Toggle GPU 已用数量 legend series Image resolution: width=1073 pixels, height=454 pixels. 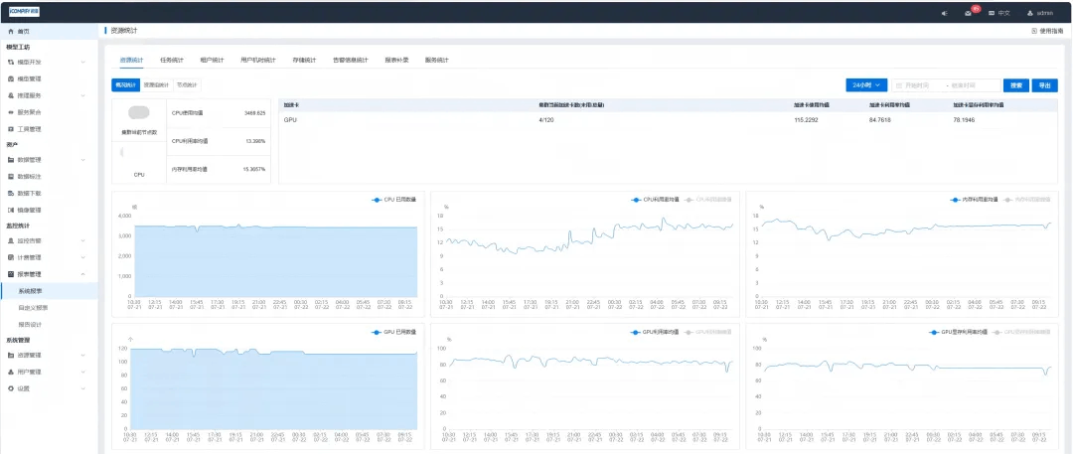[393, 332]
